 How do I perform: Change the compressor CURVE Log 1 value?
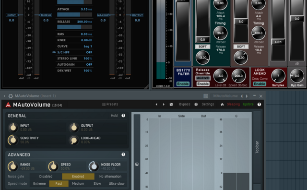(x=88, y=46)
